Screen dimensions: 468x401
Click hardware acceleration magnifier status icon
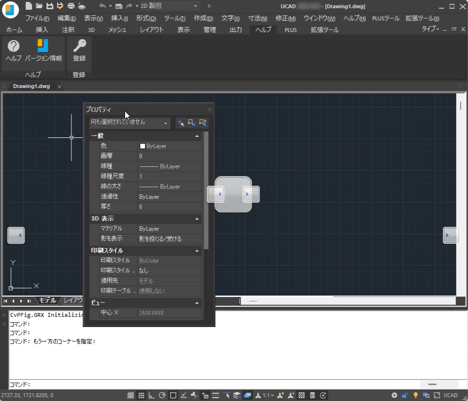coord(426,395)
